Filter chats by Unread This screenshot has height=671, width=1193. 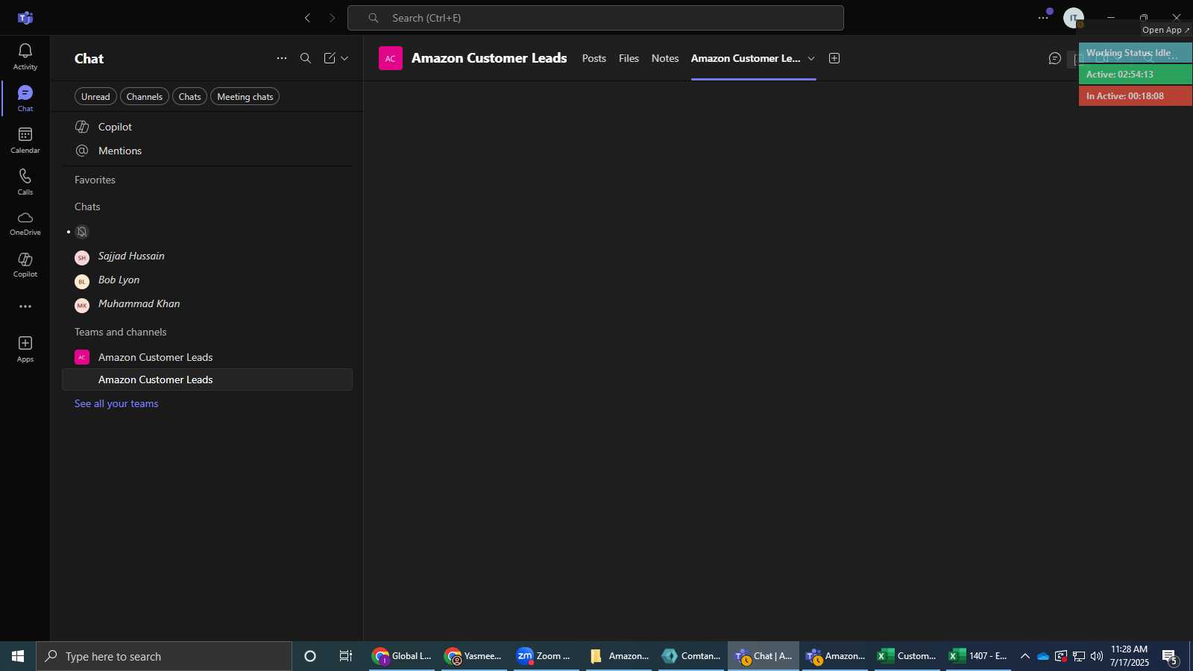coord(95,97)
